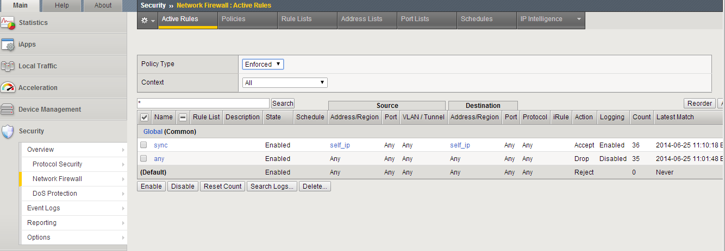Open the Policy Type Enforced dropdown
The width and height of the screenshot is (725, 251).
pos(263,64)
